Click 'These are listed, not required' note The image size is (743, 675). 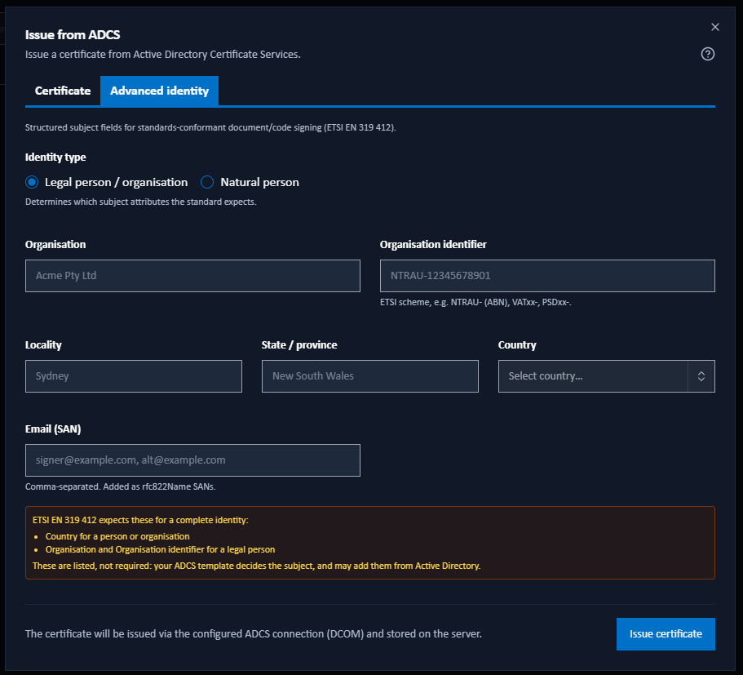click(256, 566)
